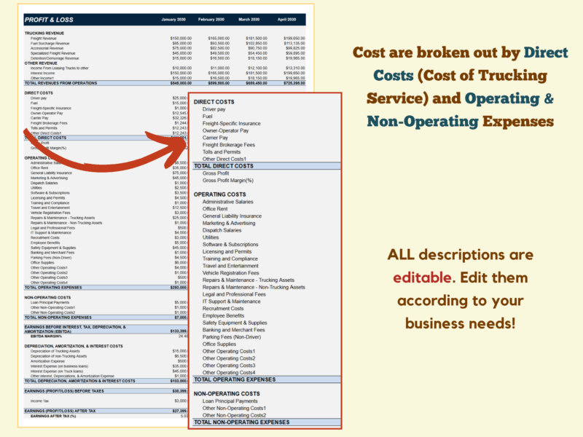Viewport: 583px width, 437px height.
Task: Click EARNINGS (PROFIT/LOSS) BEFORE TAXES row
Action: click(x=106, y=391)
